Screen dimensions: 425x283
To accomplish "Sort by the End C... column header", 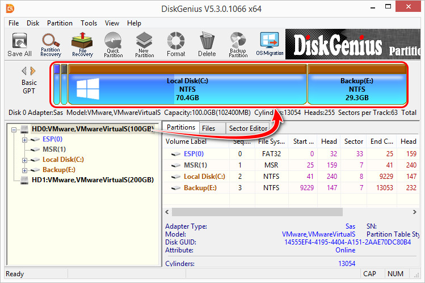I will click(382, 141).
